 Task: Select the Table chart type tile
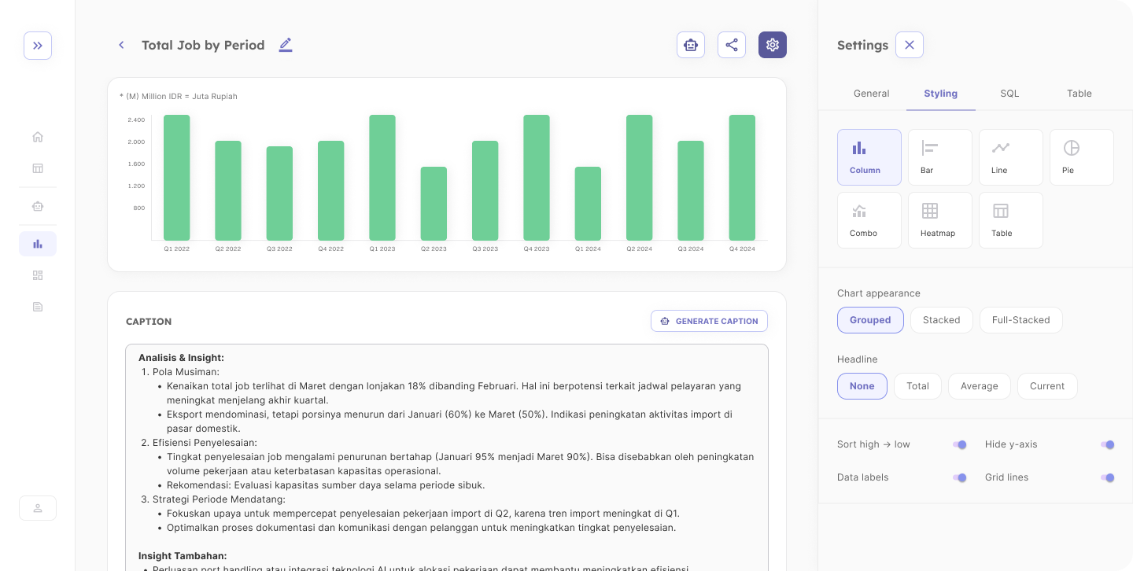pos(1011,220)
